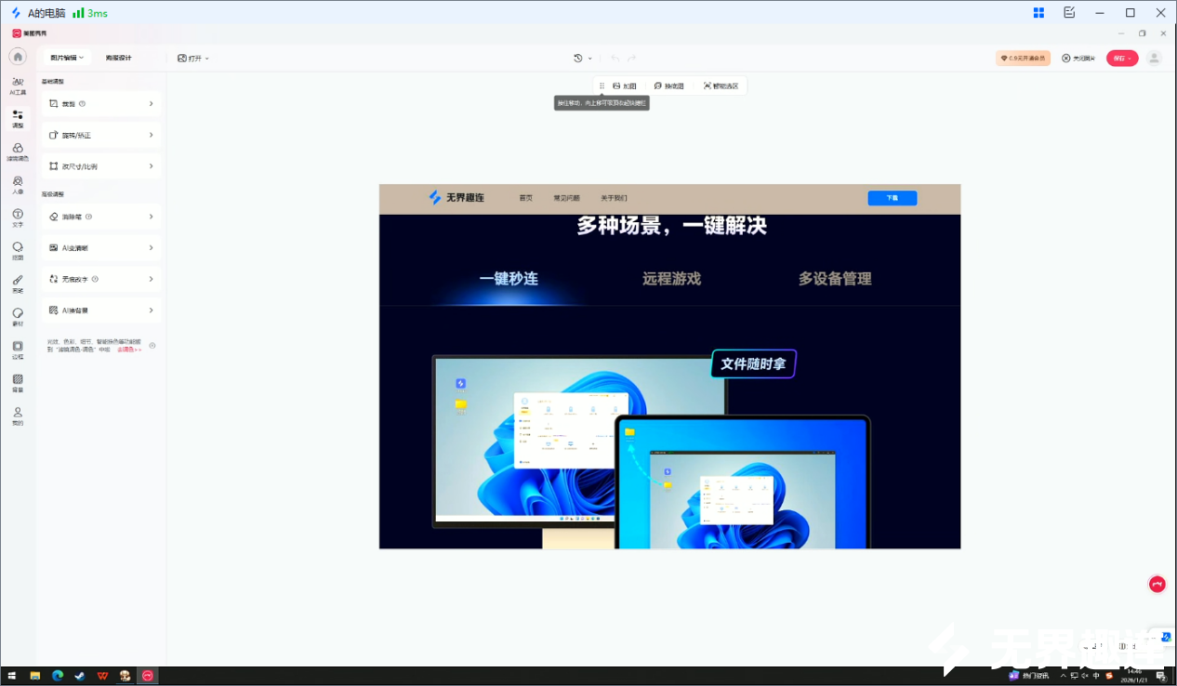1177x686 pixels.
Task: Select the 素材 panel in the sidebar
Action: [x=17, y=317]
